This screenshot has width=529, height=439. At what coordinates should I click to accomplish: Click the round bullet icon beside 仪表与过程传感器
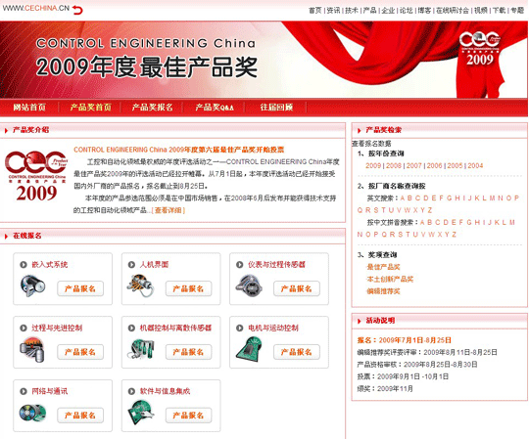[240, 265]
